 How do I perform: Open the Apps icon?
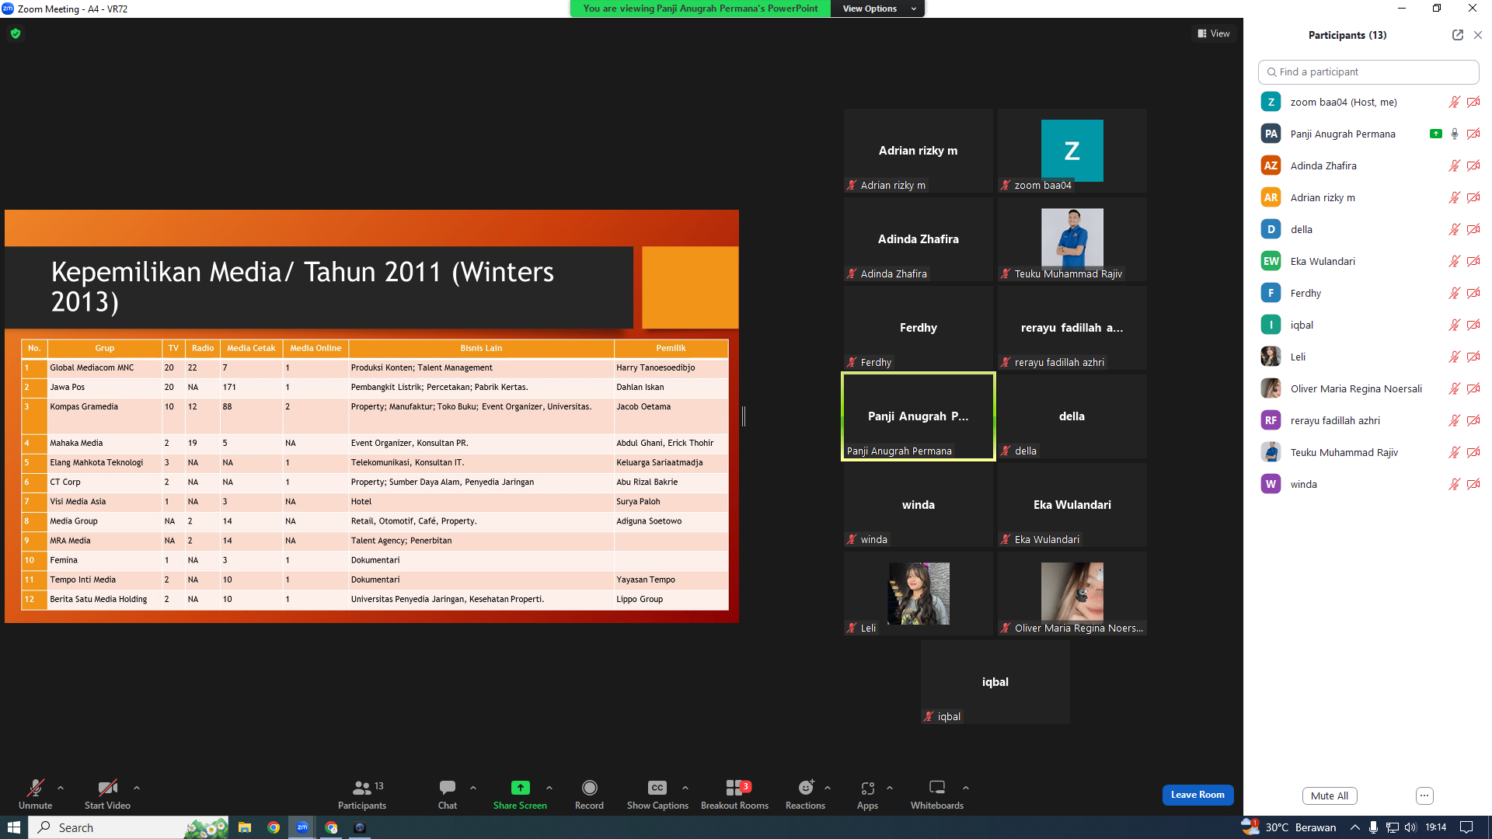tap(868, 788)
